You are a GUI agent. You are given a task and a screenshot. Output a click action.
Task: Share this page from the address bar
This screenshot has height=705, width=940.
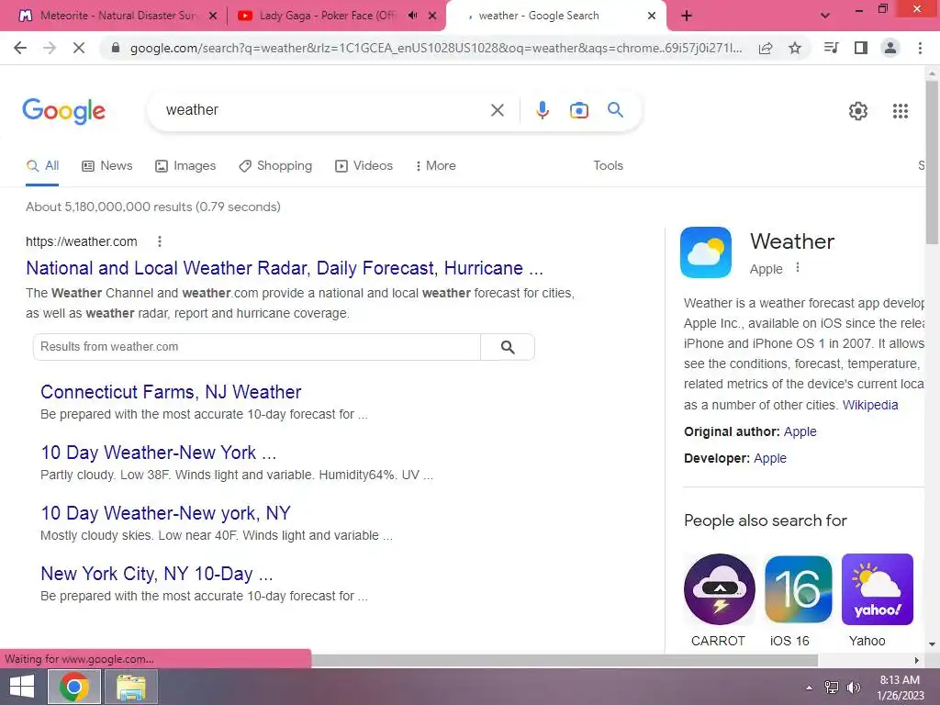[x=766, y=48]
